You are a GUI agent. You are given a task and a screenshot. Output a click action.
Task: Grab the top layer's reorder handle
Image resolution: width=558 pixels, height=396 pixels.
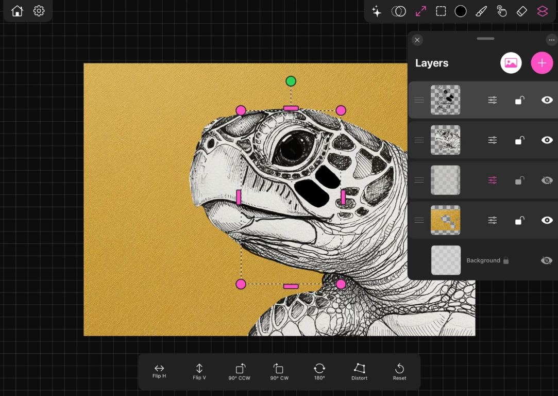coord(419,100)
